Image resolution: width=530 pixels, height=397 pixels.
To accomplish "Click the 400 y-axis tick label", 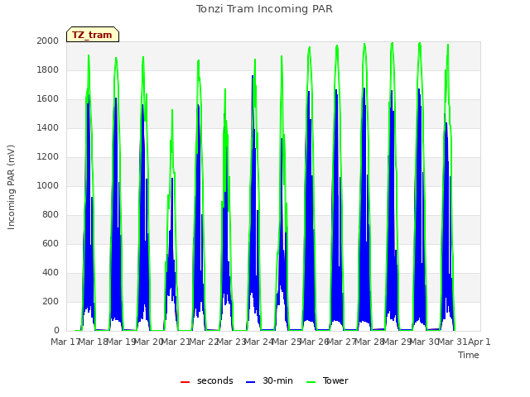I will pyautogui.click(x=51, y=272).
